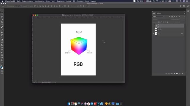Image resolution: width=190 pixels, height=106 pixels.
Task: Select the Hand tool
Action: pyautogui.click(x=2, y=58)
